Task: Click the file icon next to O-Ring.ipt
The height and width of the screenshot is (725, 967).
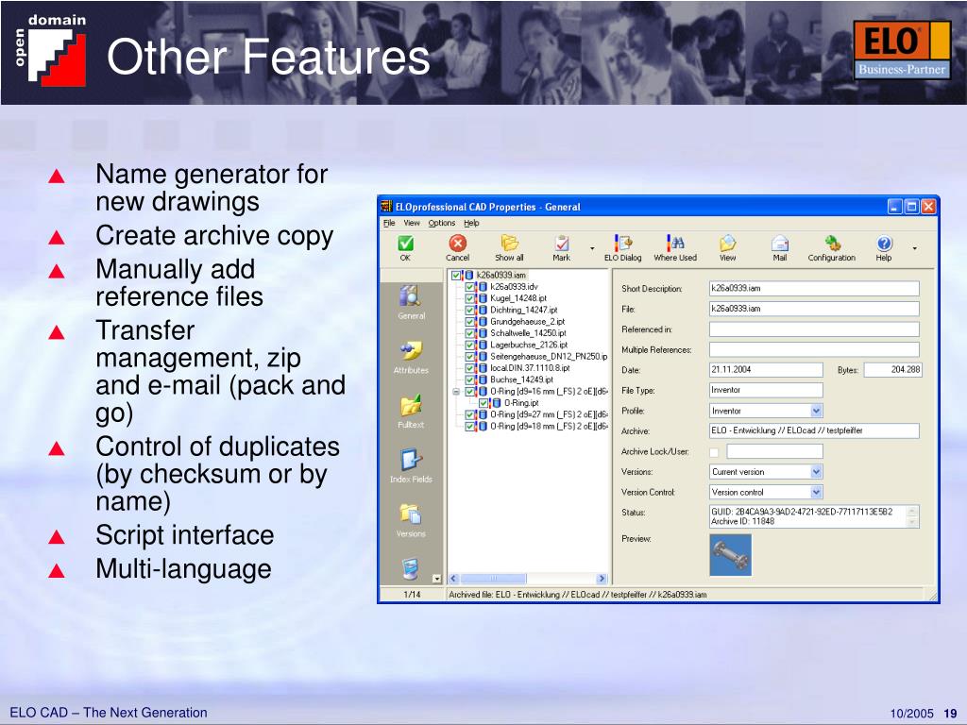Action: tap(497, 403)
